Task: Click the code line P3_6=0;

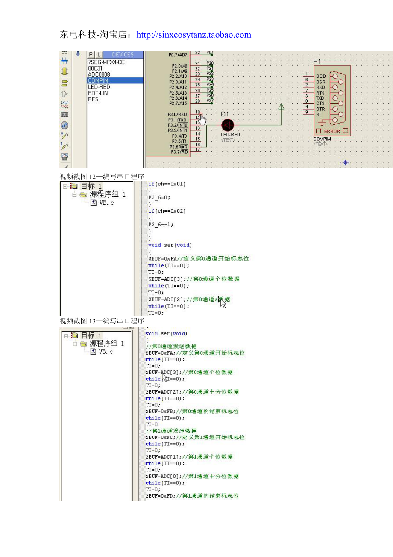Action: pos(159,197)
